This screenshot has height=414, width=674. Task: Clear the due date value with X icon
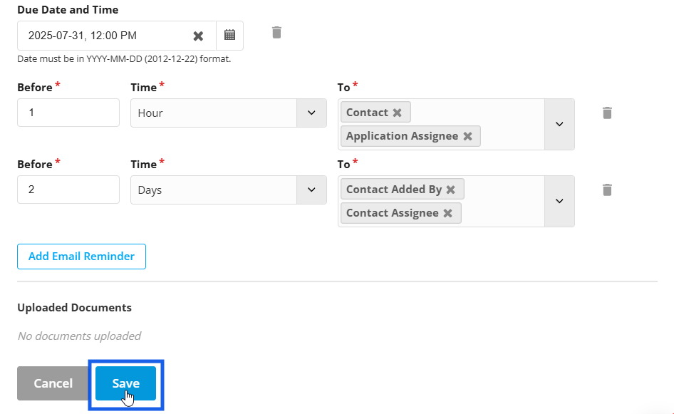(198, 36)
